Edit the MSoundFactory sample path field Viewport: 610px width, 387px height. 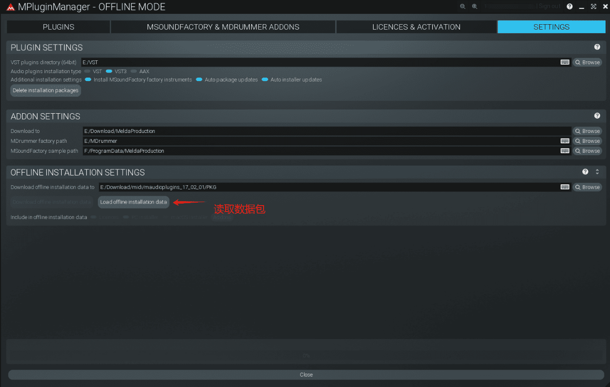click(x=327, y=151)
